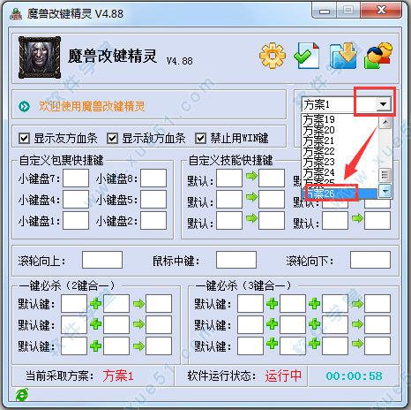Click the 滚轮向上 input box
The image size is (411, 410).
point(102,260)
